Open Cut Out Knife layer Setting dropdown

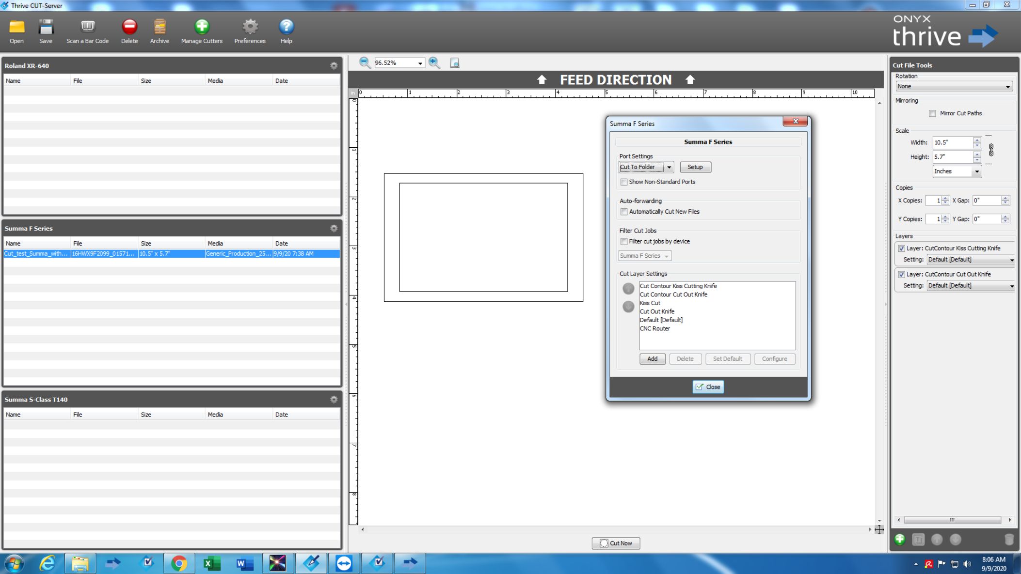[971, 286]
